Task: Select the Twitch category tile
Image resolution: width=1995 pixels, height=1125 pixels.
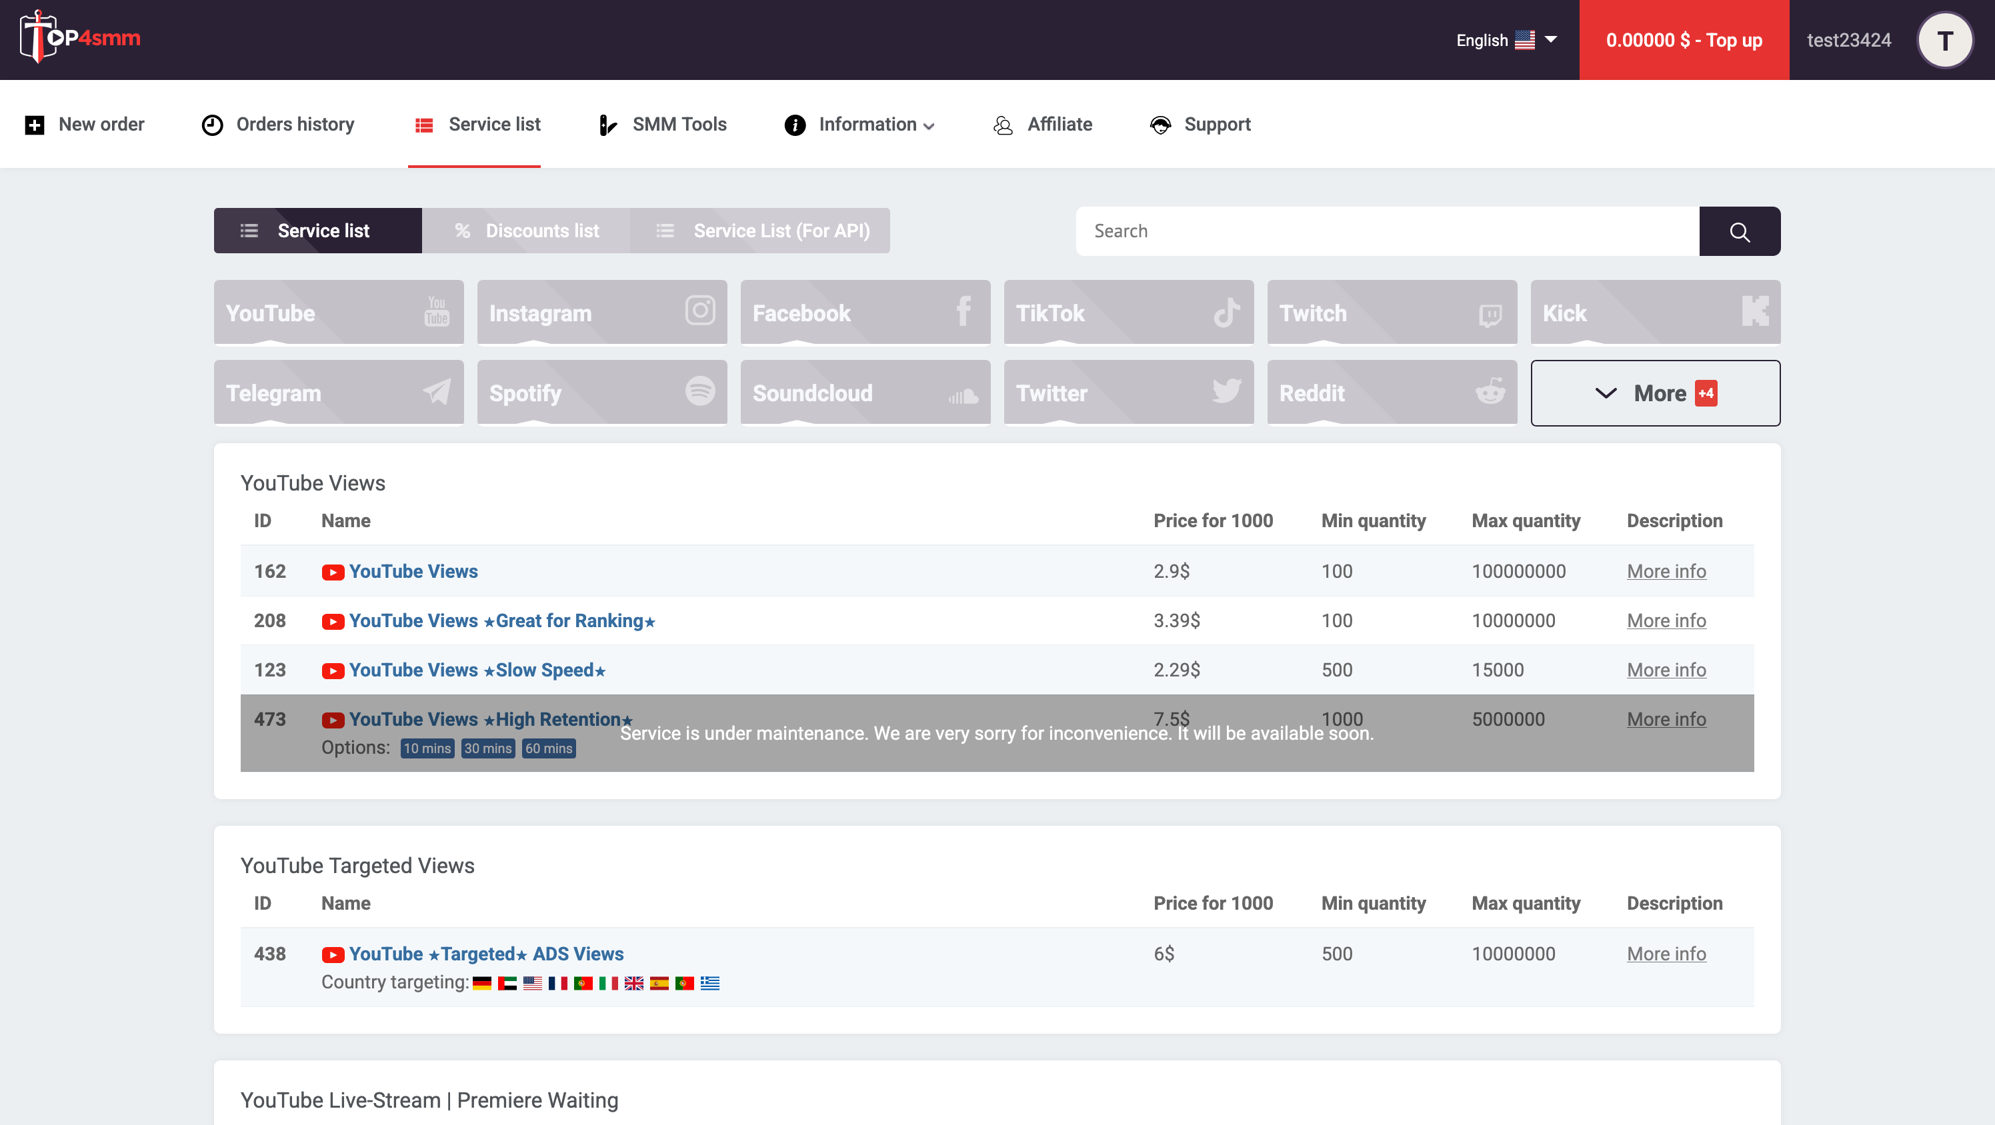Action: pyautogui.click(x=1391, y=313)
